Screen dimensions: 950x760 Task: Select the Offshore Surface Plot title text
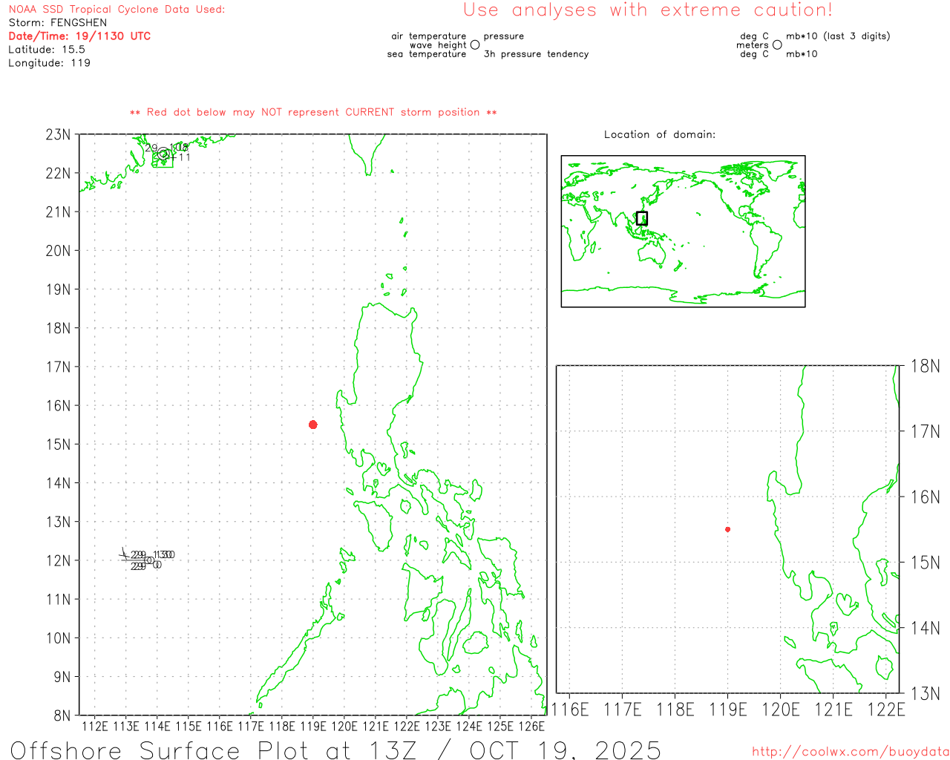[x=335, y=750]
